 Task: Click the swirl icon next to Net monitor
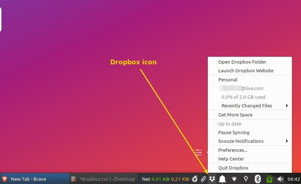195,179
